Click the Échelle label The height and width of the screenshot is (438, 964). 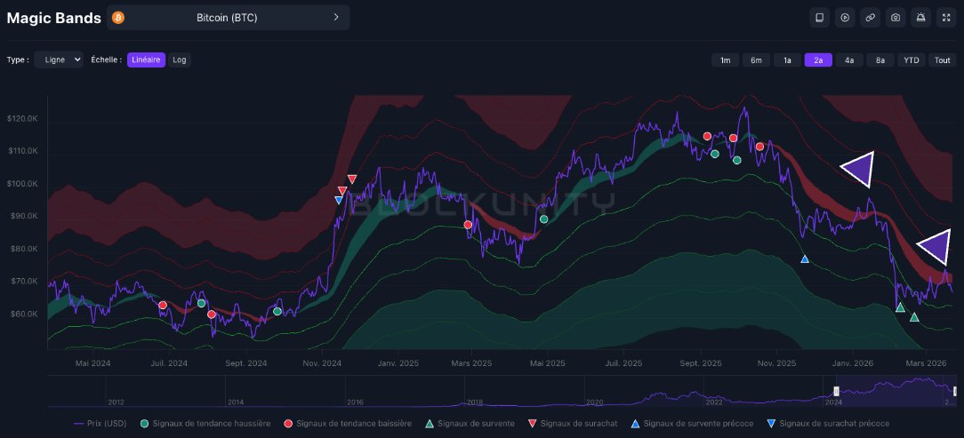pos(107,60)
